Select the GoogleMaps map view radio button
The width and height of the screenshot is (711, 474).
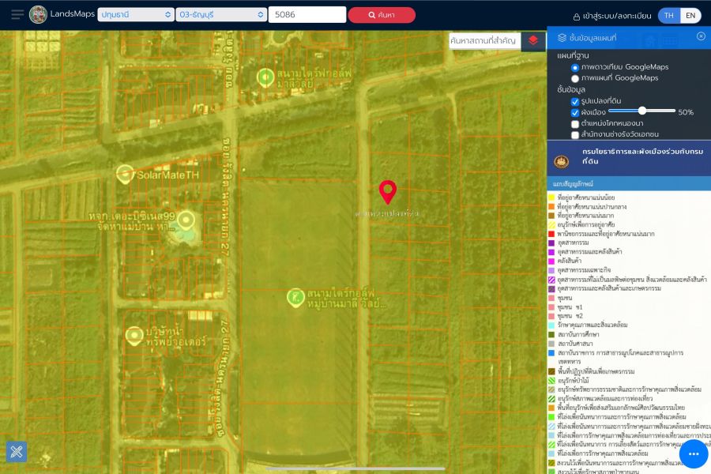click(575, 78)
